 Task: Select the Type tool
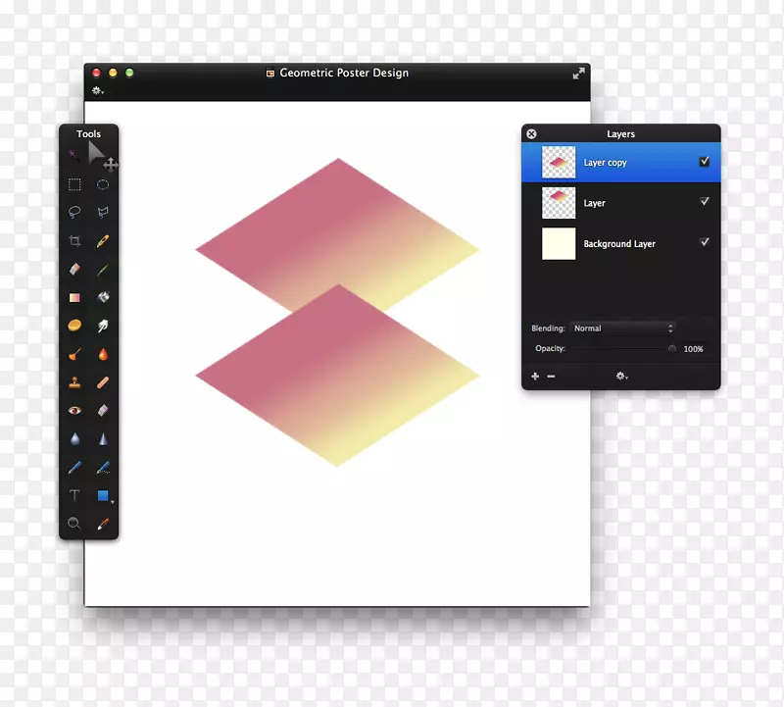click(73, 495)
